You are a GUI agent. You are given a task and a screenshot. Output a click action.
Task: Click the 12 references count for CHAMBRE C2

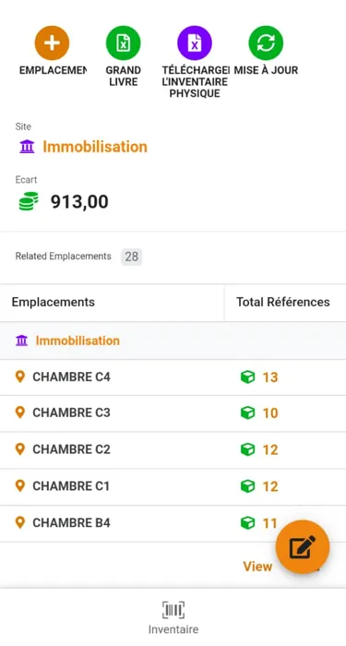pos(270,450)
